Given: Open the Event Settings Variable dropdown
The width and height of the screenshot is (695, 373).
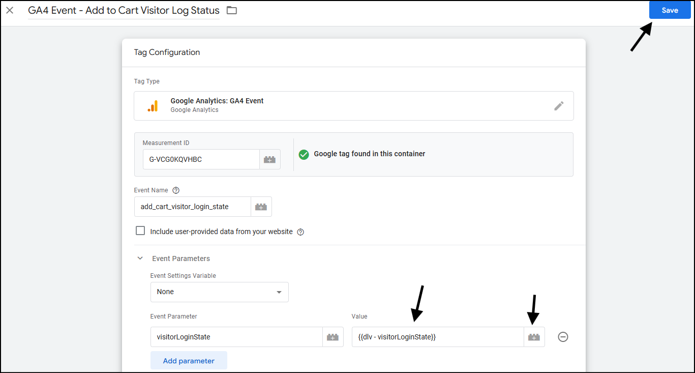Looking at the screenshot, I should [x=220, y=292].
